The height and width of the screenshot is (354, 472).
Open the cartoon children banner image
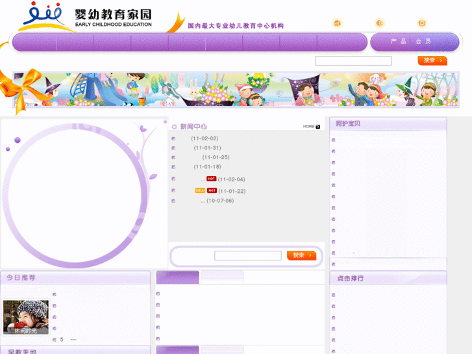click(x=236, y=89)
